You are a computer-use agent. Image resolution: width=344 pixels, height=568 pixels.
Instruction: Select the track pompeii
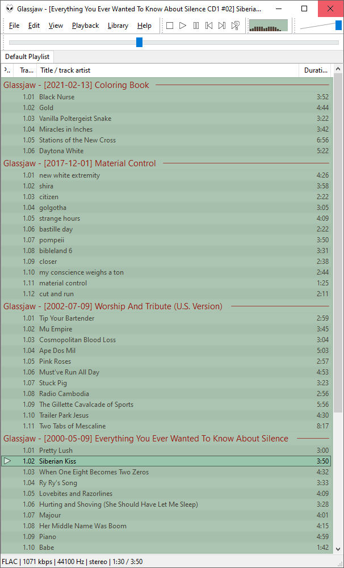coord(167,240)
